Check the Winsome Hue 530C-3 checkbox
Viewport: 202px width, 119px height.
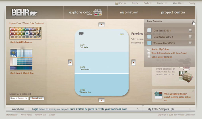[190, 43]
